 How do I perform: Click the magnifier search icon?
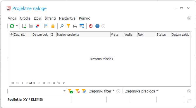61,26
